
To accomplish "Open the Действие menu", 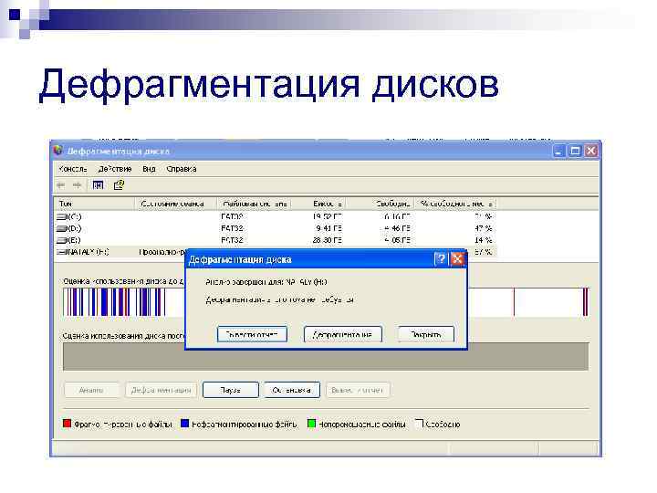I will pos(115,169).
